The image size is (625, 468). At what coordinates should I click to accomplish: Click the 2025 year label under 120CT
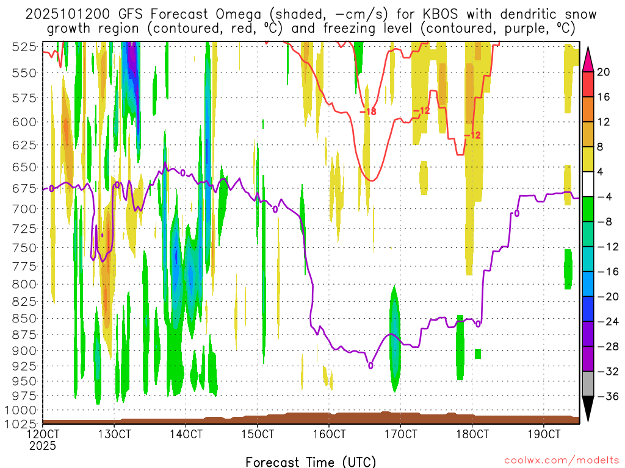[43, 445]
